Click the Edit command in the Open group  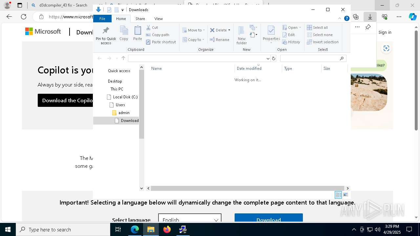coord(289,35)
